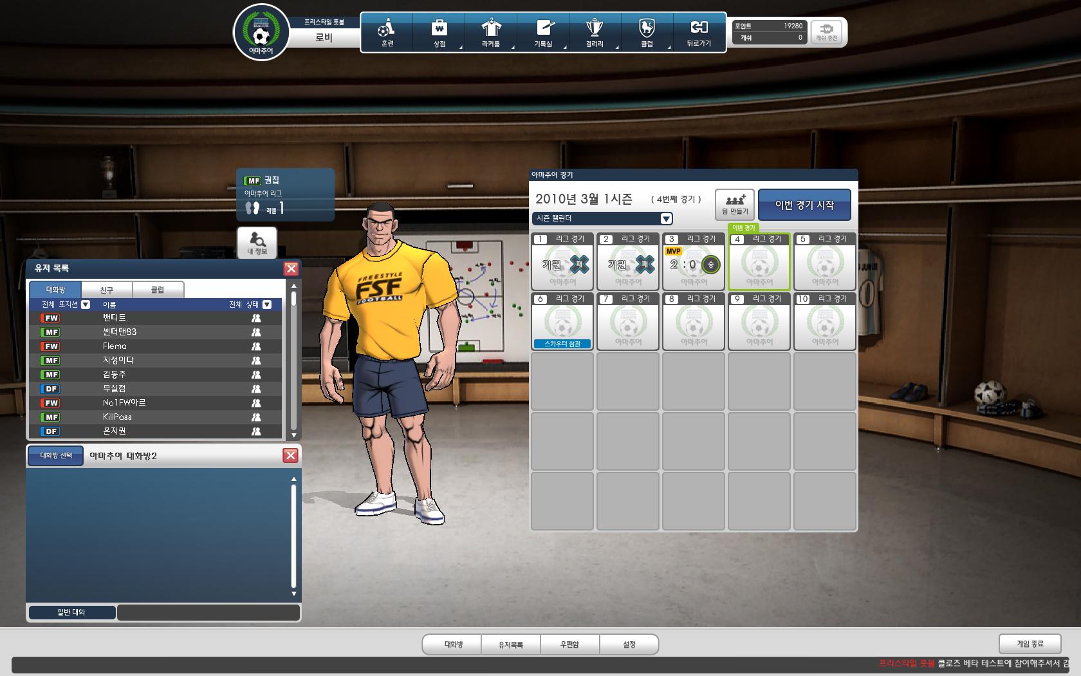Click the user list vertical scrollbar
The image size is (1081, 676).
[x=293, y=361]
